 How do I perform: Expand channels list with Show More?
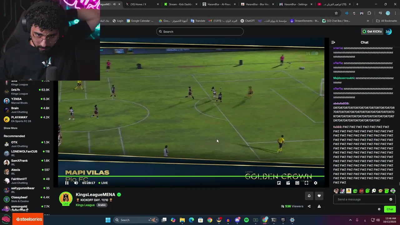click(11, 128)
